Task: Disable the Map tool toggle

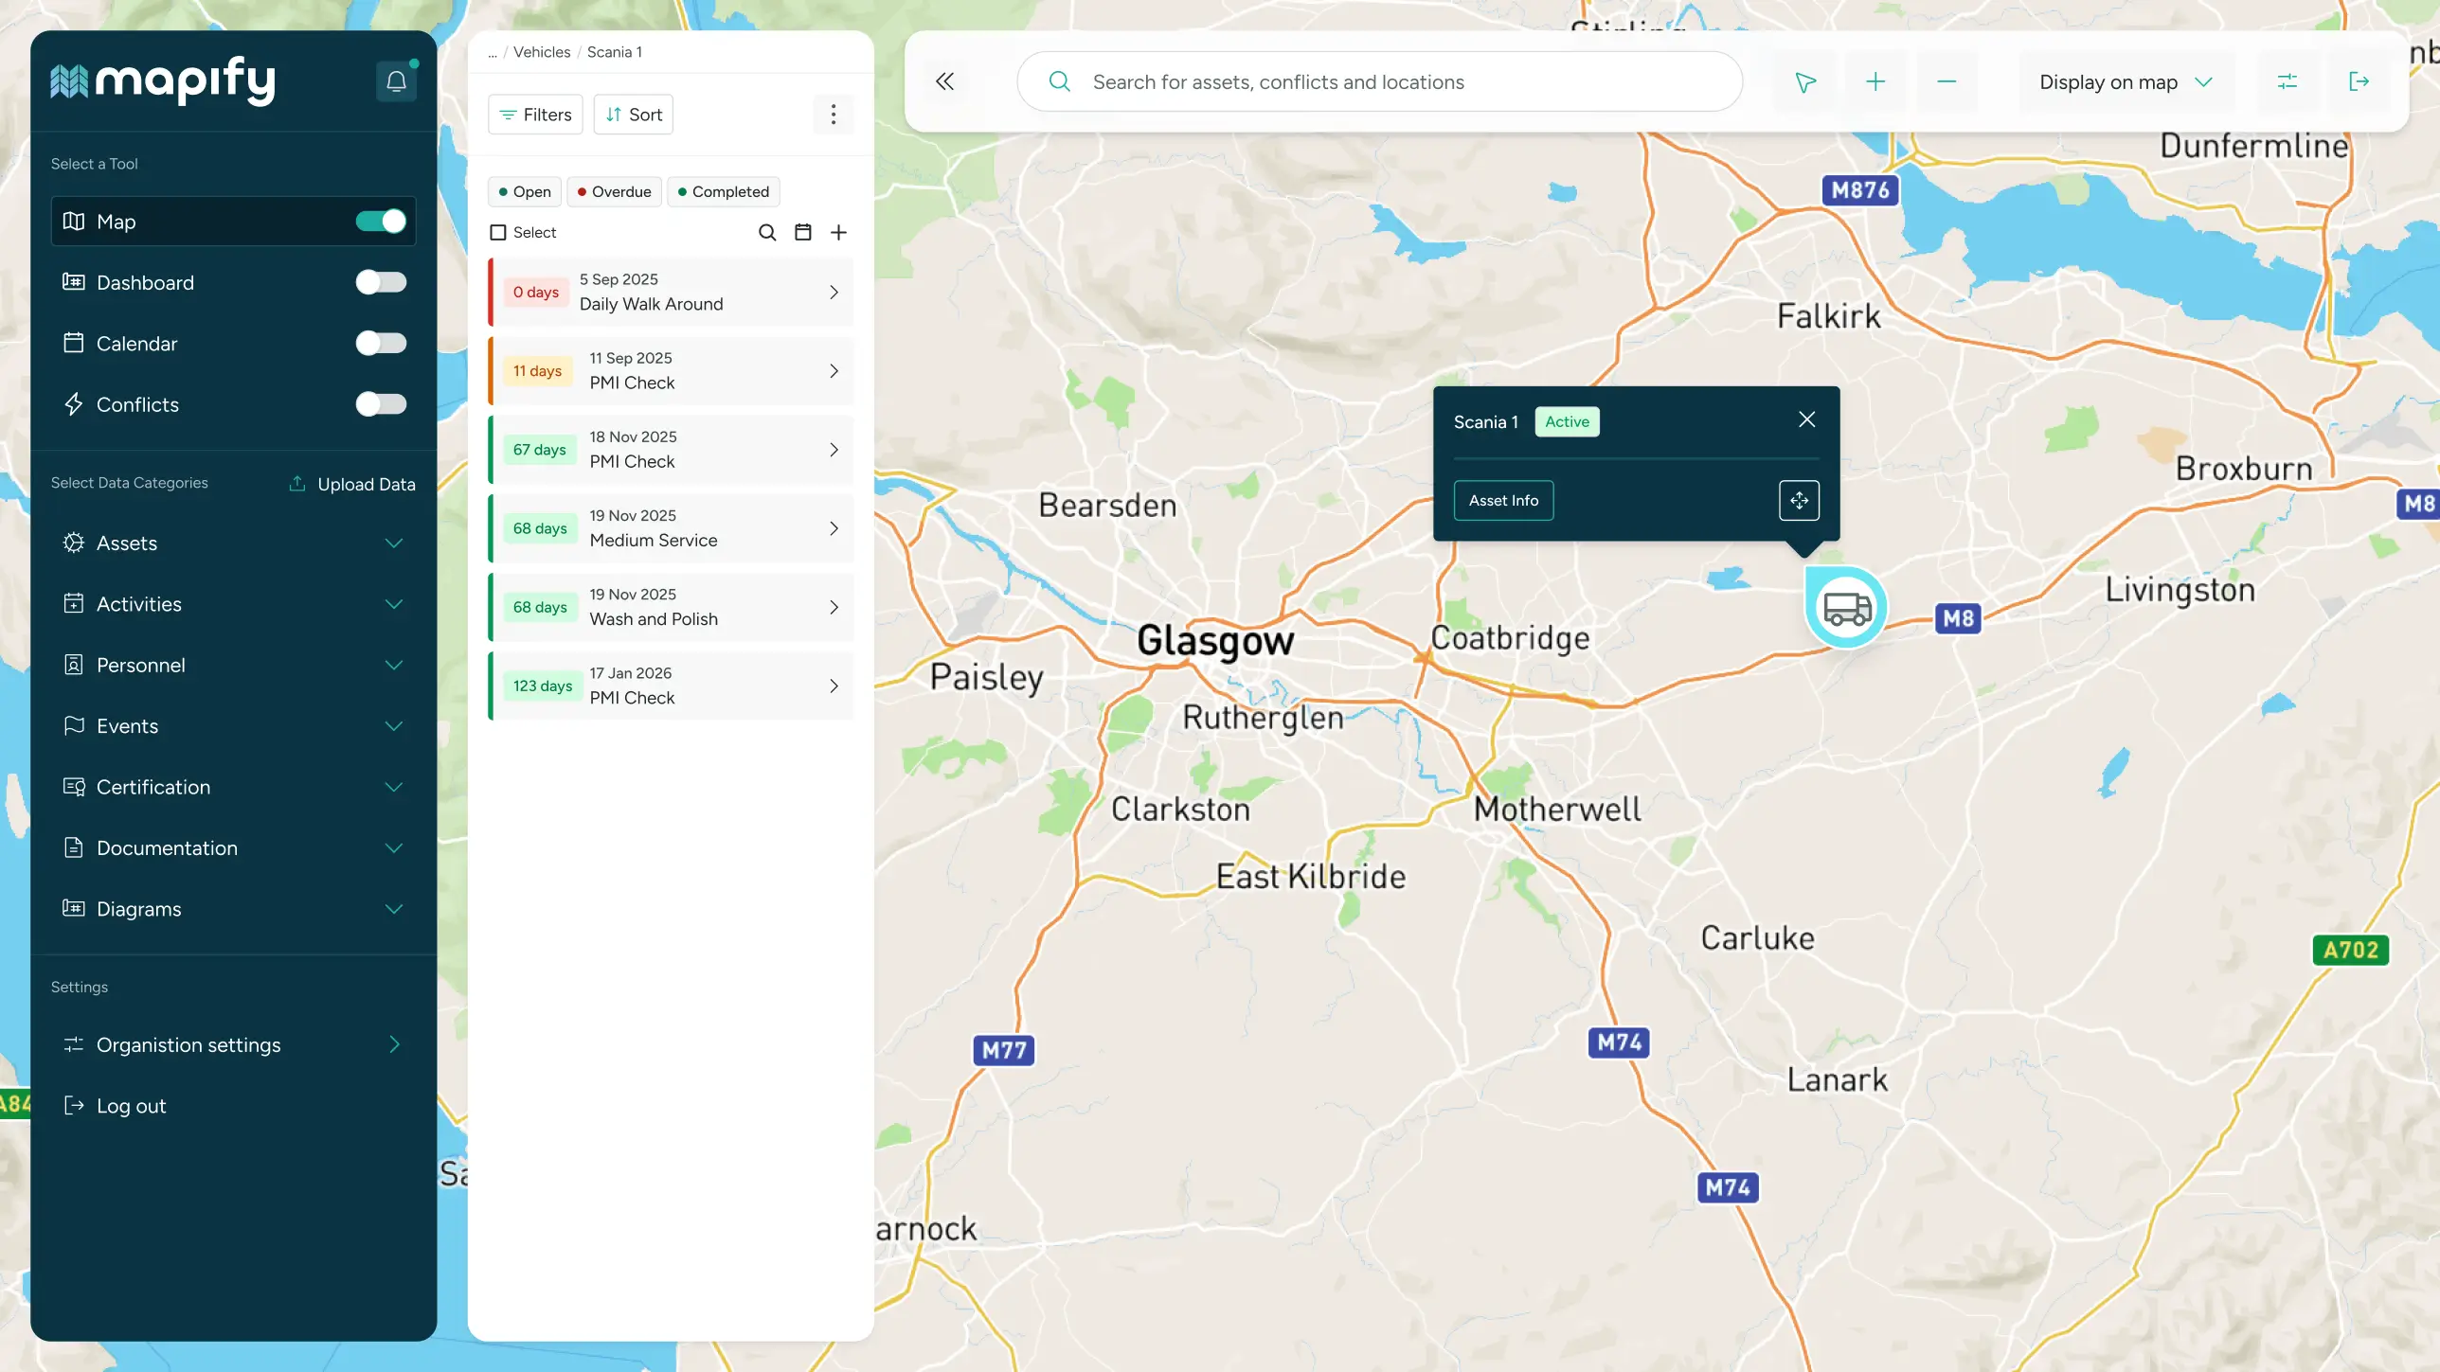Action: 381,221
